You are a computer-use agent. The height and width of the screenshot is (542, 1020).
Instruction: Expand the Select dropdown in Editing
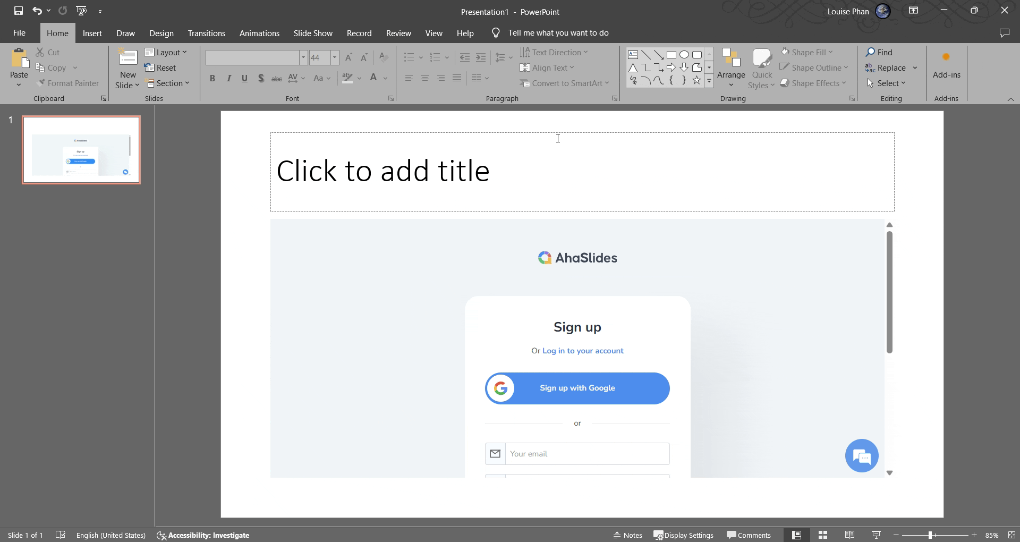tap(886, 83)
